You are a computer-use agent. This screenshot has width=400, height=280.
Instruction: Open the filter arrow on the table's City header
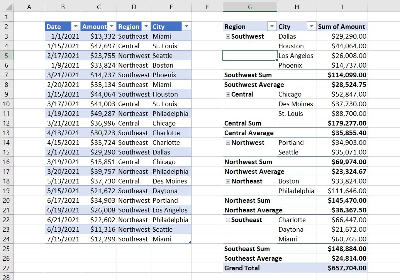point(186,27)
